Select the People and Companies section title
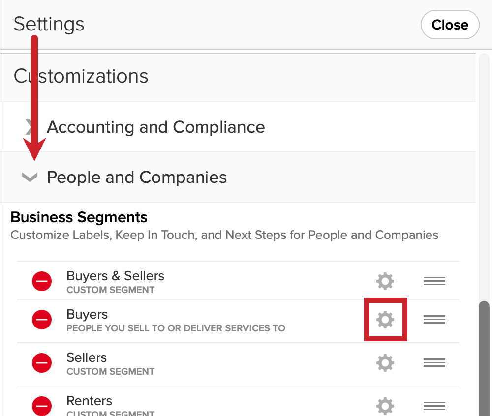Image resolution: width=492 pixels, height=416 pixels. click(x=137, y=178)
